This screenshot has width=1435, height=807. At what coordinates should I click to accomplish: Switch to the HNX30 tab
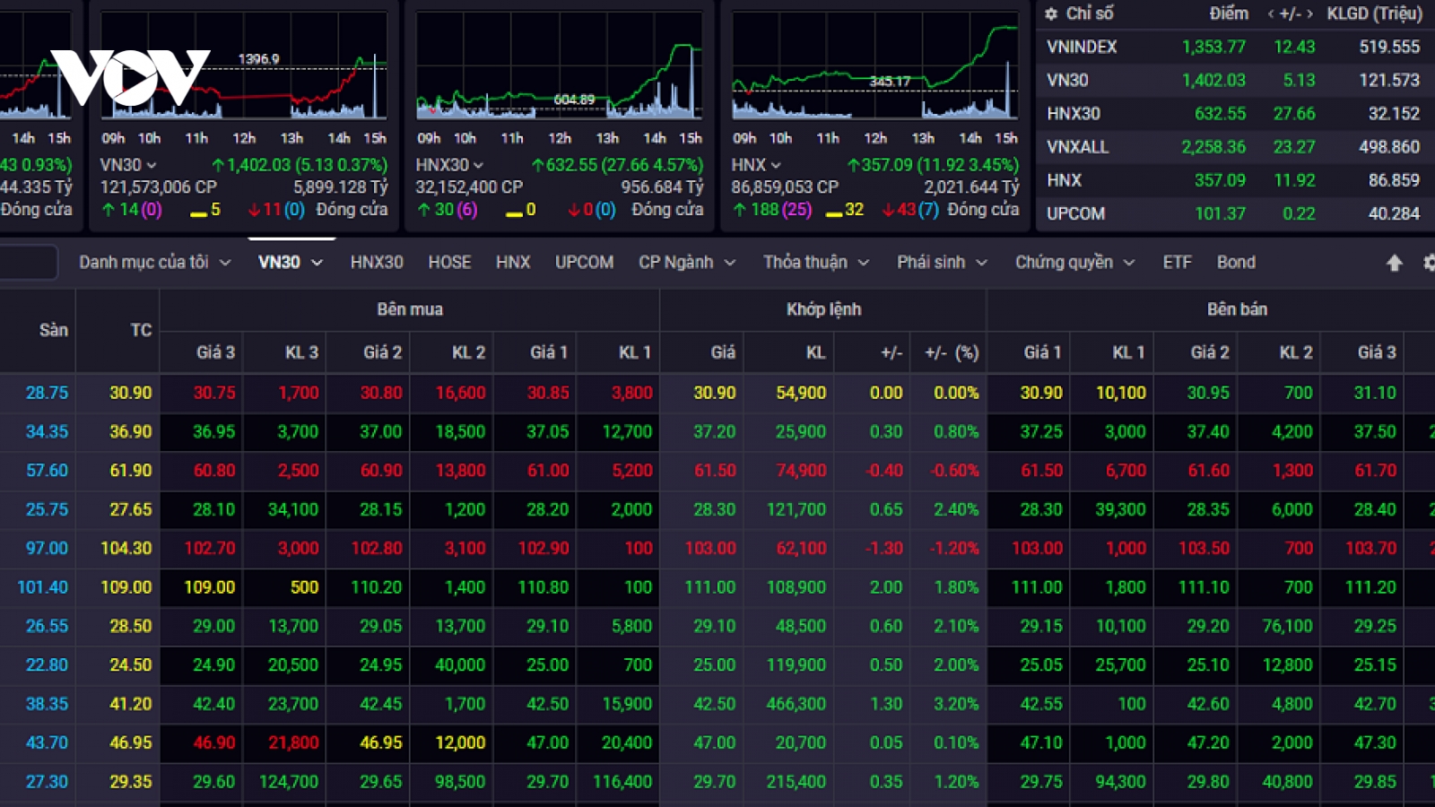click(x=377, y=262)
